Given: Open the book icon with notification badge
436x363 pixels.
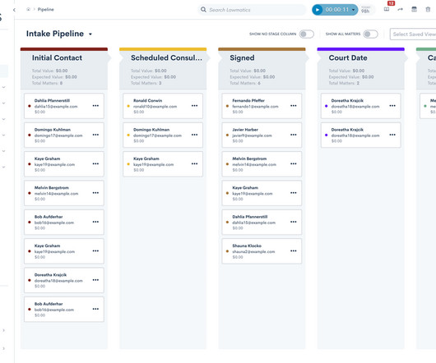Looking at the screenshot, I should click(387, 9).
